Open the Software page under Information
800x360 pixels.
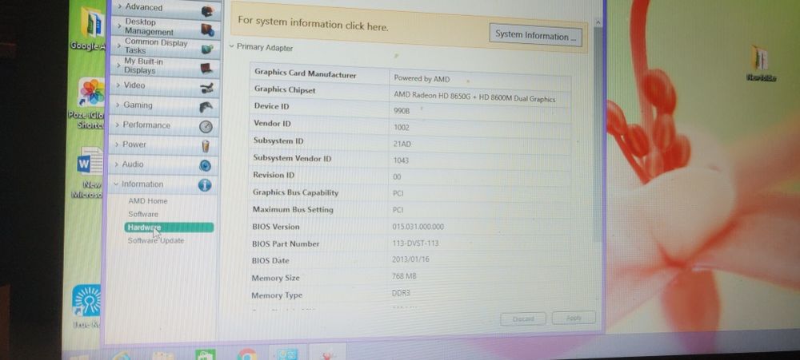point(143,215)
